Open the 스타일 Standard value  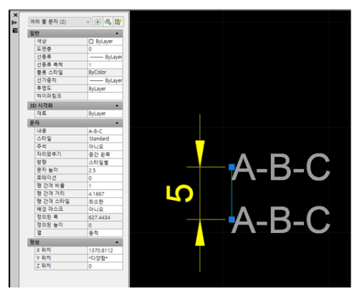point(105,138)
